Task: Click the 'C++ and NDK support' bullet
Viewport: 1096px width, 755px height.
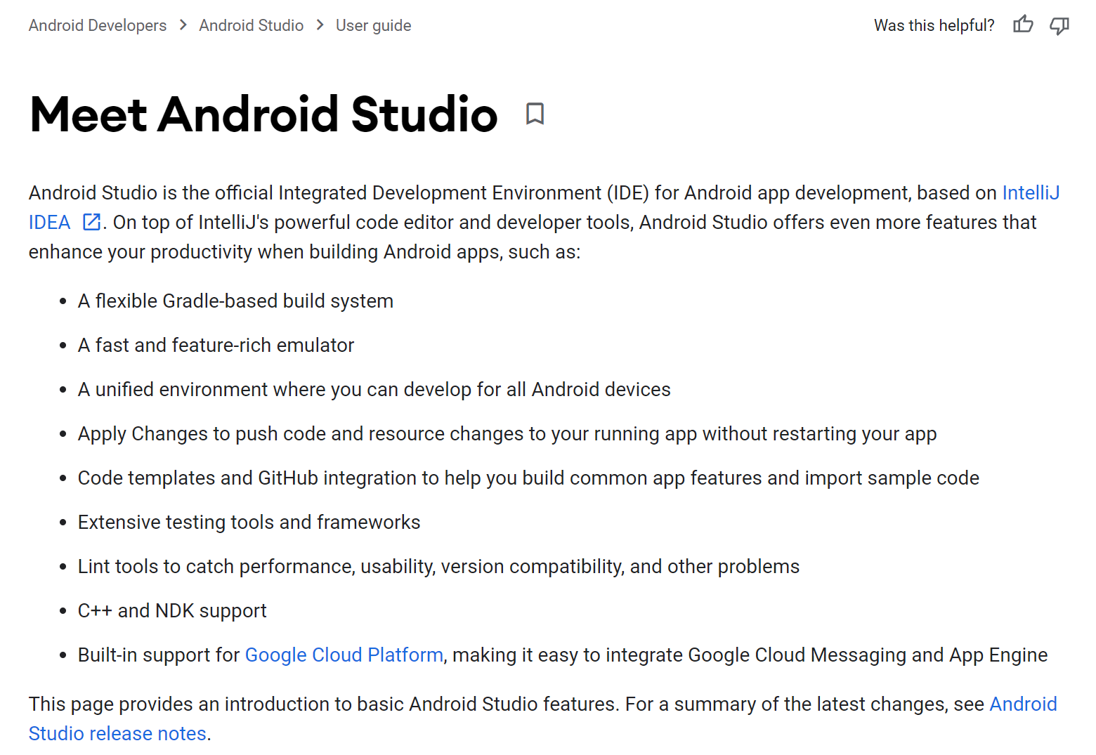Action: pos(172,610)
